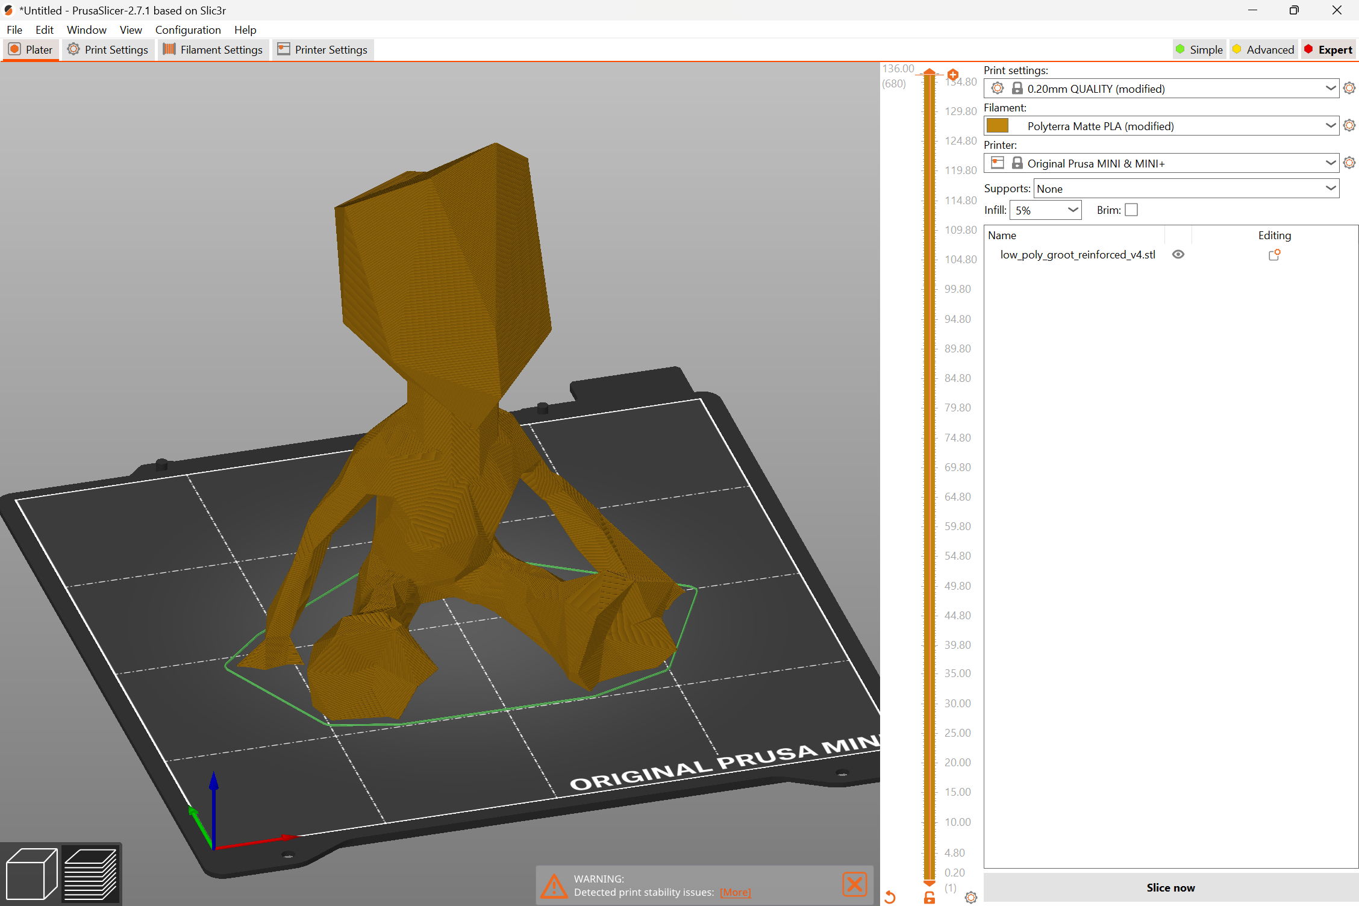1359x906 pixels.
Task: Select Expert mode
Action: [1328, 49]
